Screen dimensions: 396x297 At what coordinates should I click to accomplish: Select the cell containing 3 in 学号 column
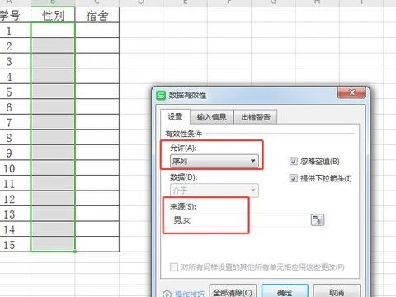coord(15,61)
